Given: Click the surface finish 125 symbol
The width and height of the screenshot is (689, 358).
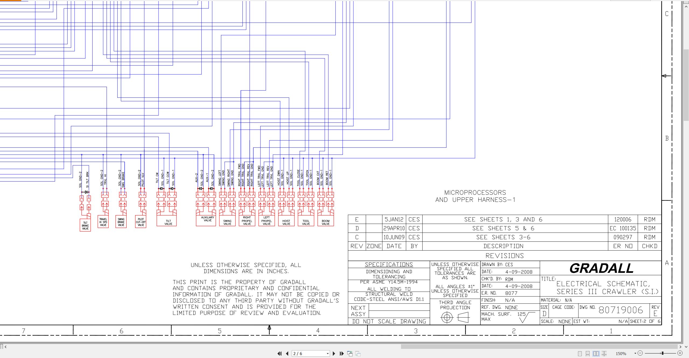Looking at the screenshot, I should 526,317.
